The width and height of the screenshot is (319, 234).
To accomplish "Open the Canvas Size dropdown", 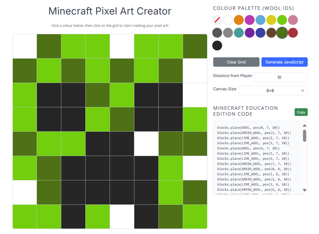I will (x=273, y=91).
